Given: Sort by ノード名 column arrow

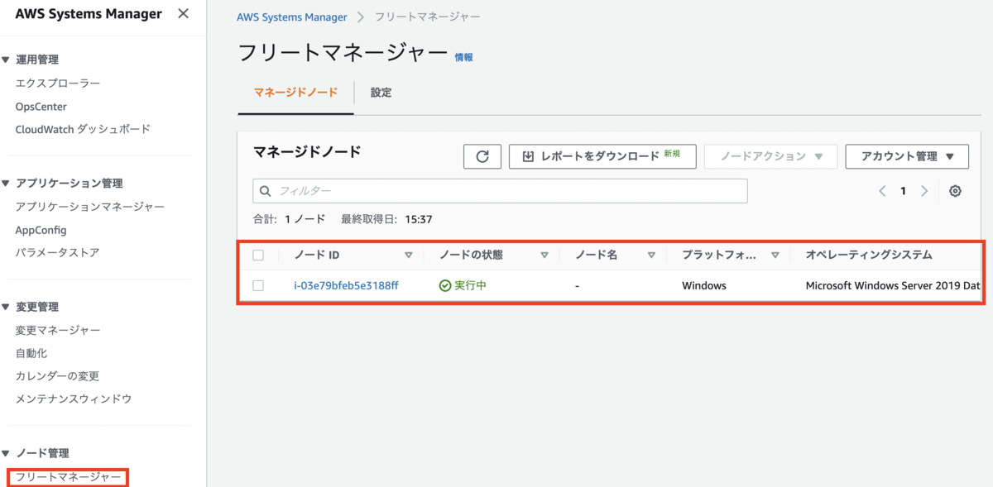Looking at the screenshot, I should [651, 255].
